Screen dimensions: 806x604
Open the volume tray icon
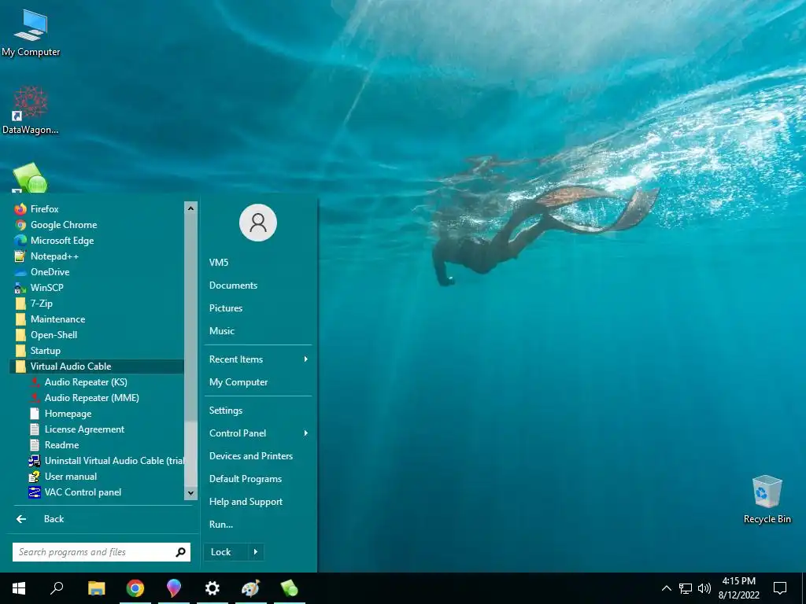coord(704,588)
